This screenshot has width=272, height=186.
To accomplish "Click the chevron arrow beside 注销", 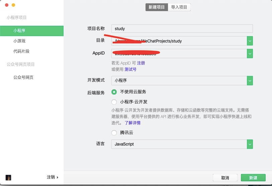I will [58, 177].
